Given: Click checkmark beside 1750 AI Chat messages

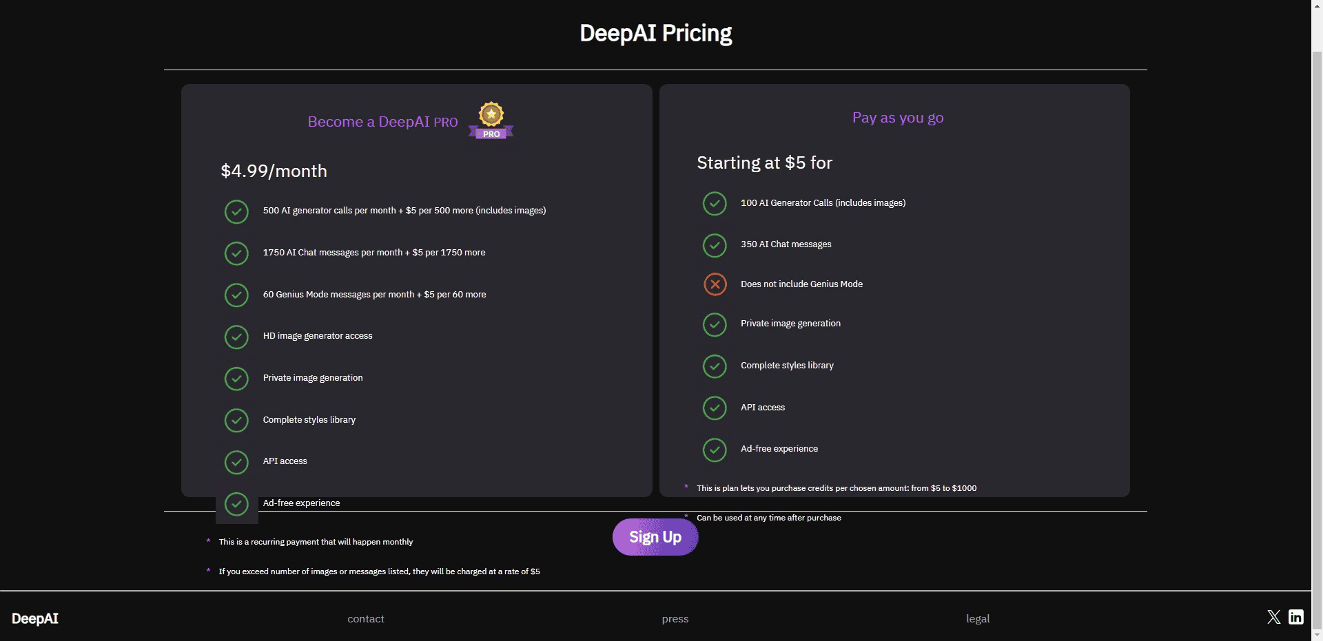Looking at the screenshot, I should (236, 253).
